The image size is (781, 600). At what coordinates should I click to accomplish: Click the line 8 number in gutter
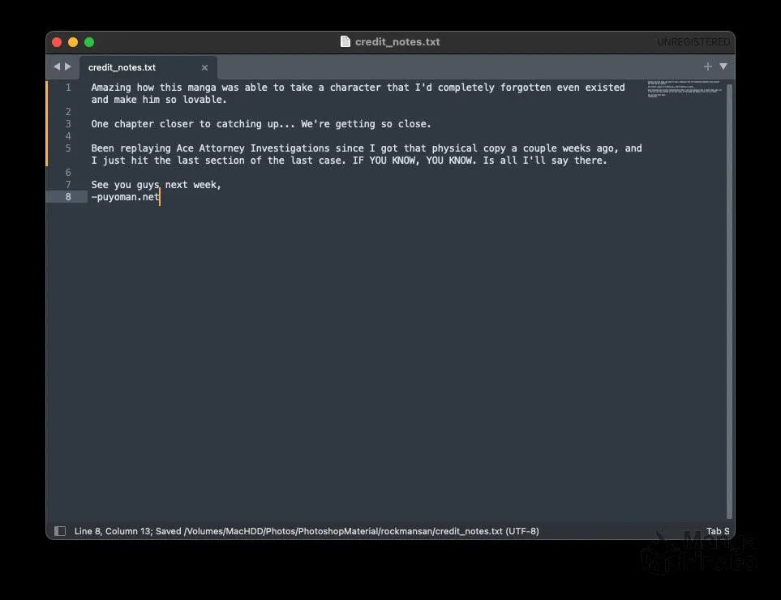tap(68, 197)
